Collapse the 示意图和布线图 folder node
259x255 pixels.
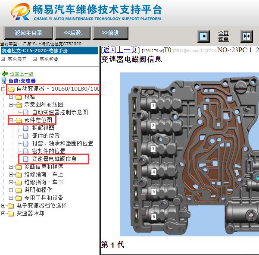11,104
